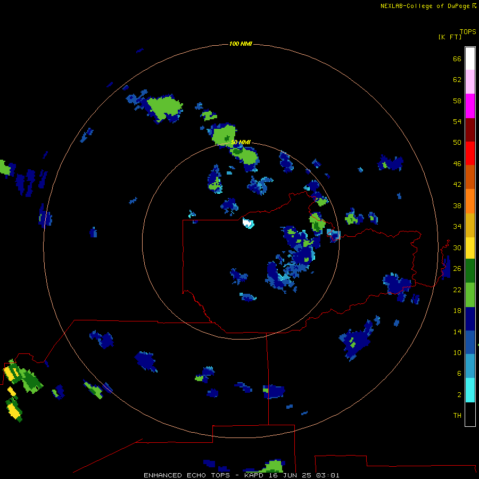479x479 pixels.
Task: Click the dark red legend swatch
Action: [x=470, y=129]
